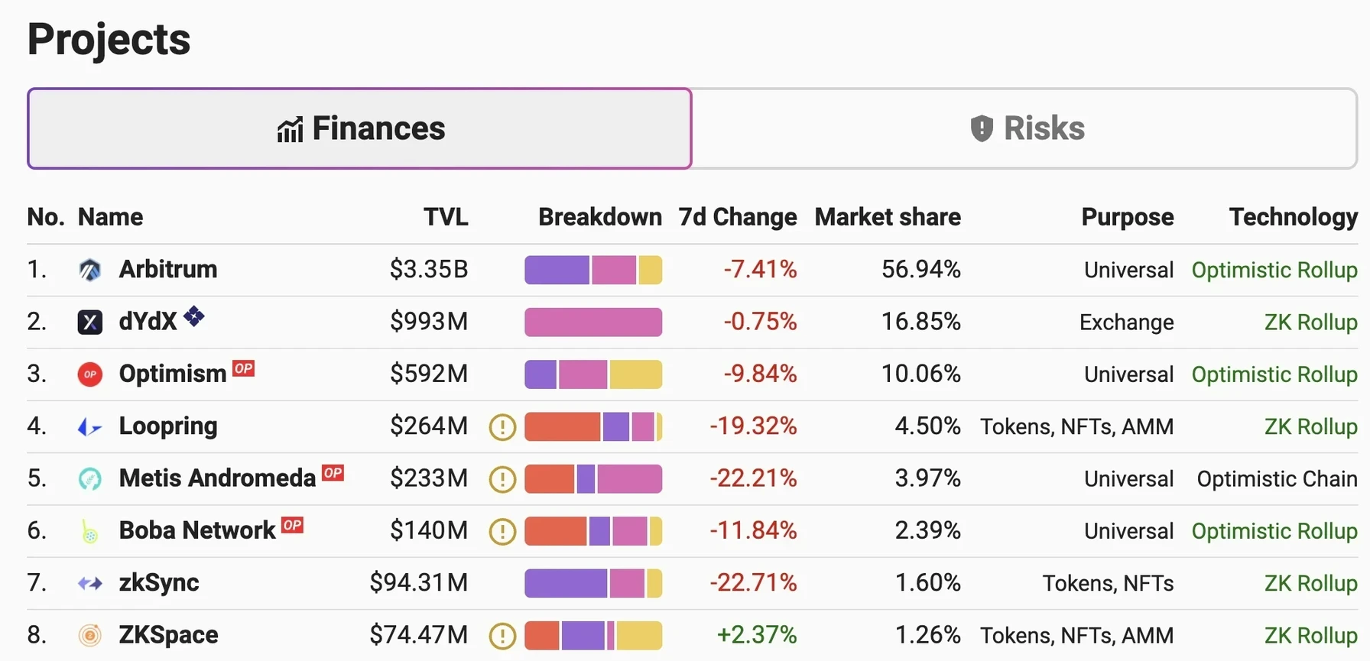The image size is (1370, 661).
Task: Open the dYdX project link
Action: pos(148,322)
